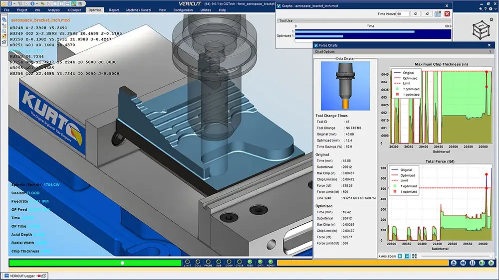Click the Time Interval input field
The height and width of the screenshot is (280, 499).
[403, 14]
